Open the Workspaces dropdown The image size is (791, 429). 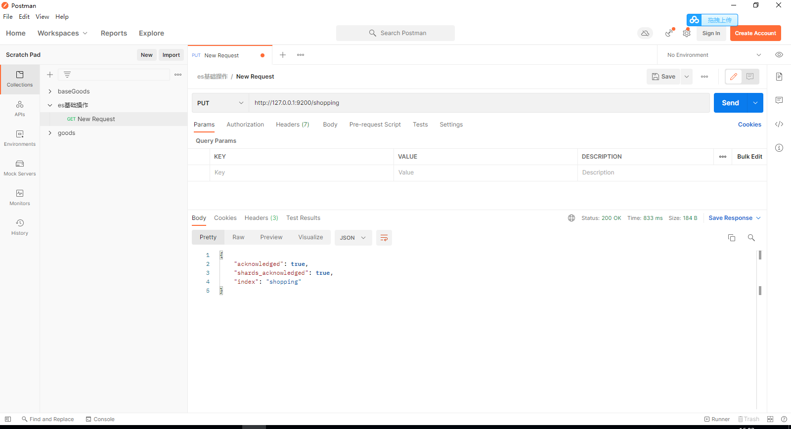click(x=62, y=33)
